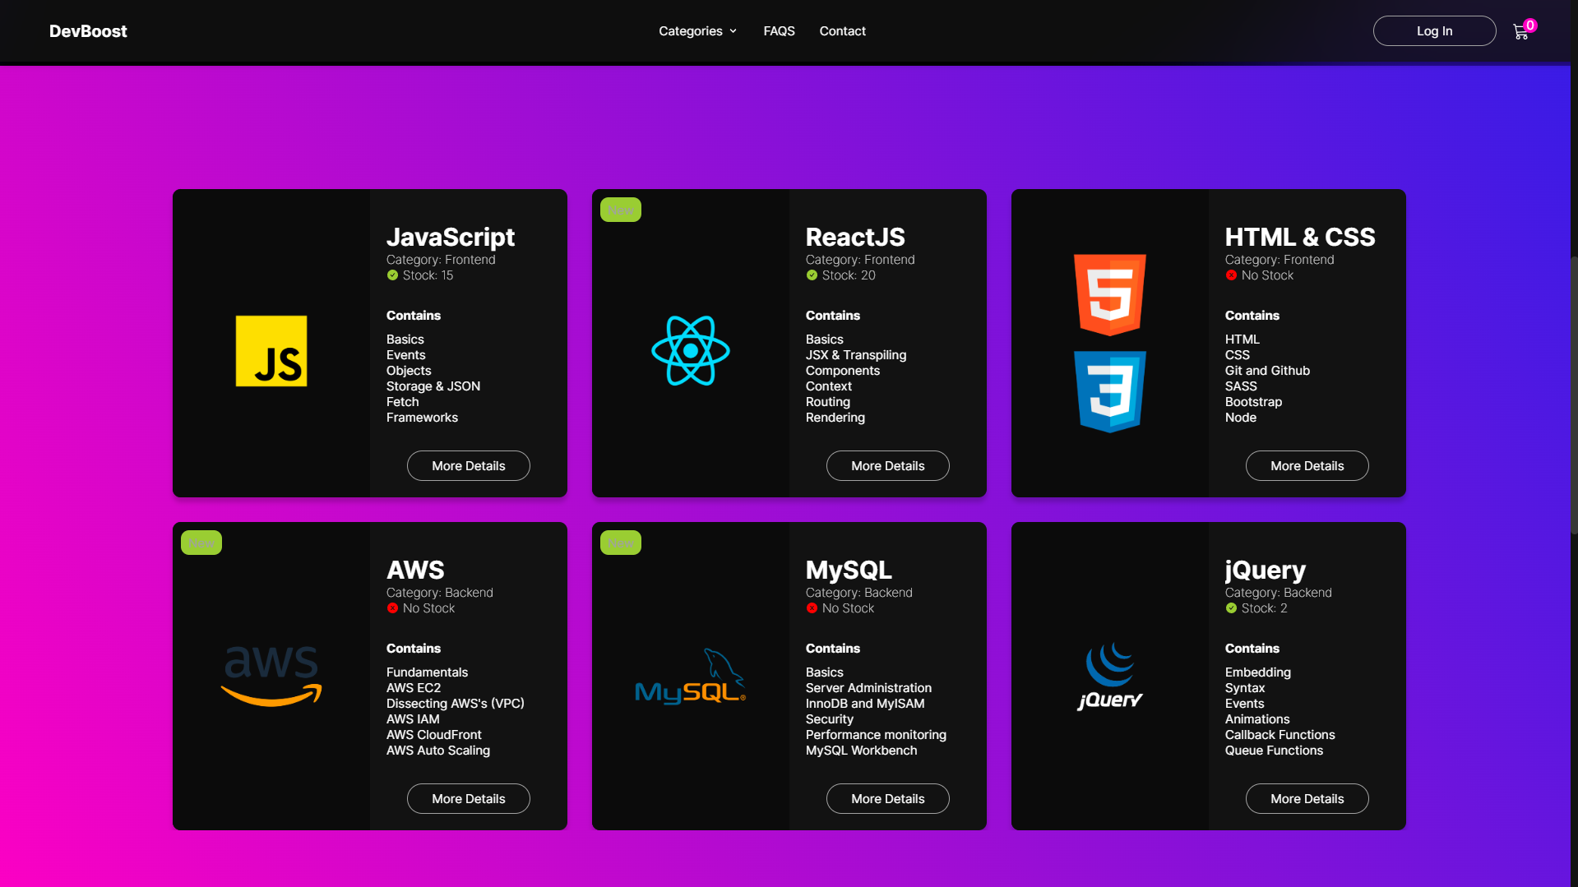The width and height of the screenshot is (1578, 887).
Task: Open More Details for ReactJS
Action: [x=888, y=466]
